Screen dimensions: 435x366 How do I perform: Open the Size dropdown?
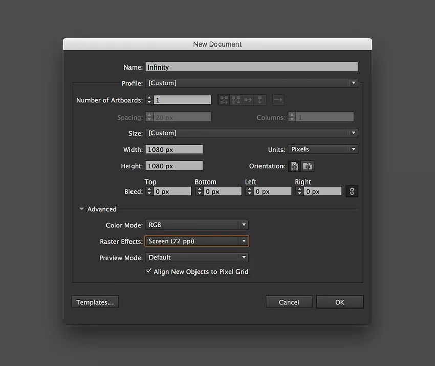pyautogui.click(x=252, y=133)
